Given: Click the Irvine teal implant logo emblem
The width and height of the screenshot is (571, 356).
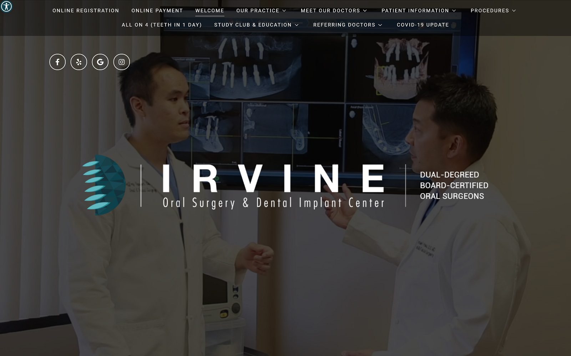Looking at the screenshot, I should click(104, 185).
